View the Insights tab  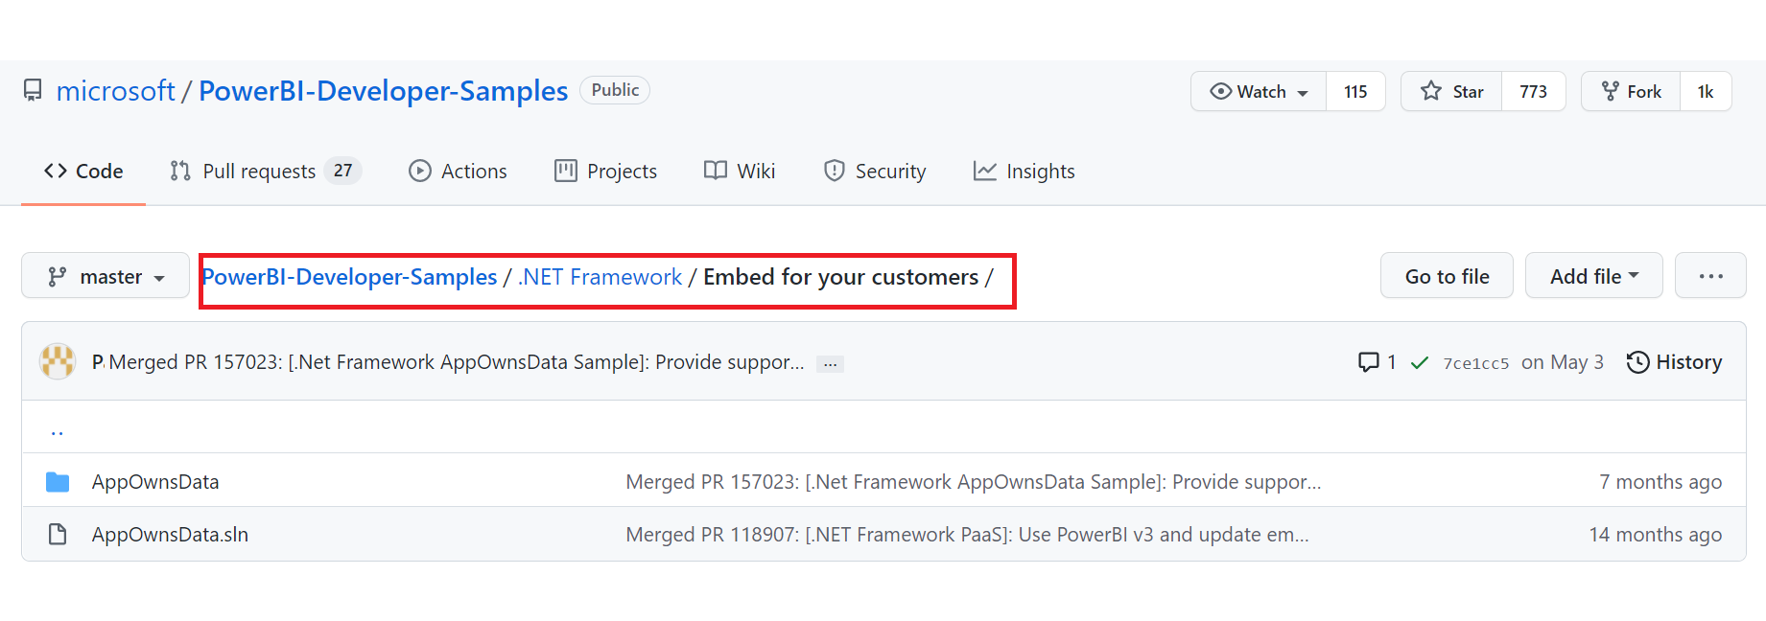point(1024,172)
